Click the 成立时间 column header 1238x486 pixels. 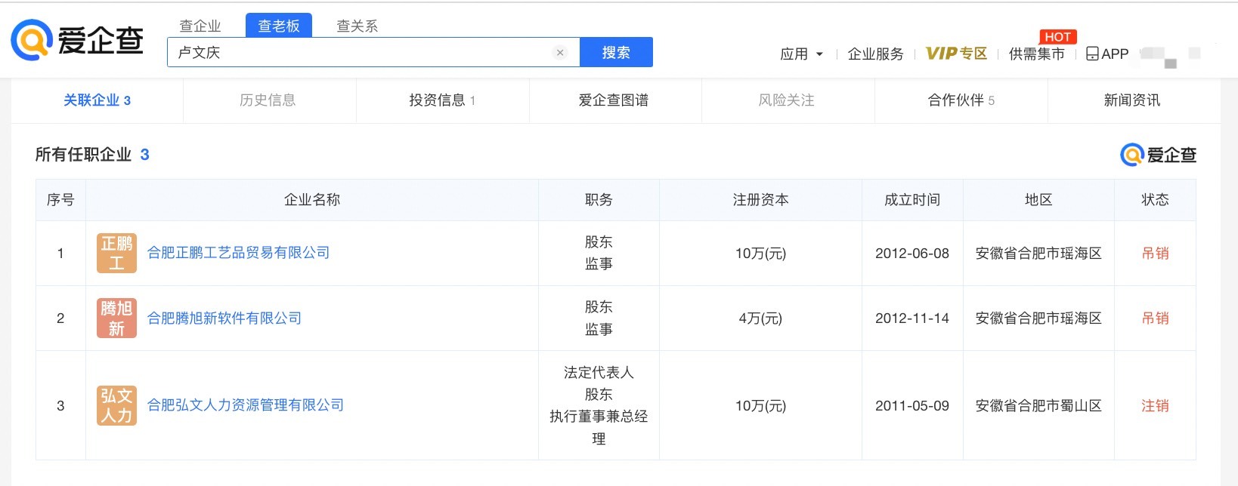[912, 200]
